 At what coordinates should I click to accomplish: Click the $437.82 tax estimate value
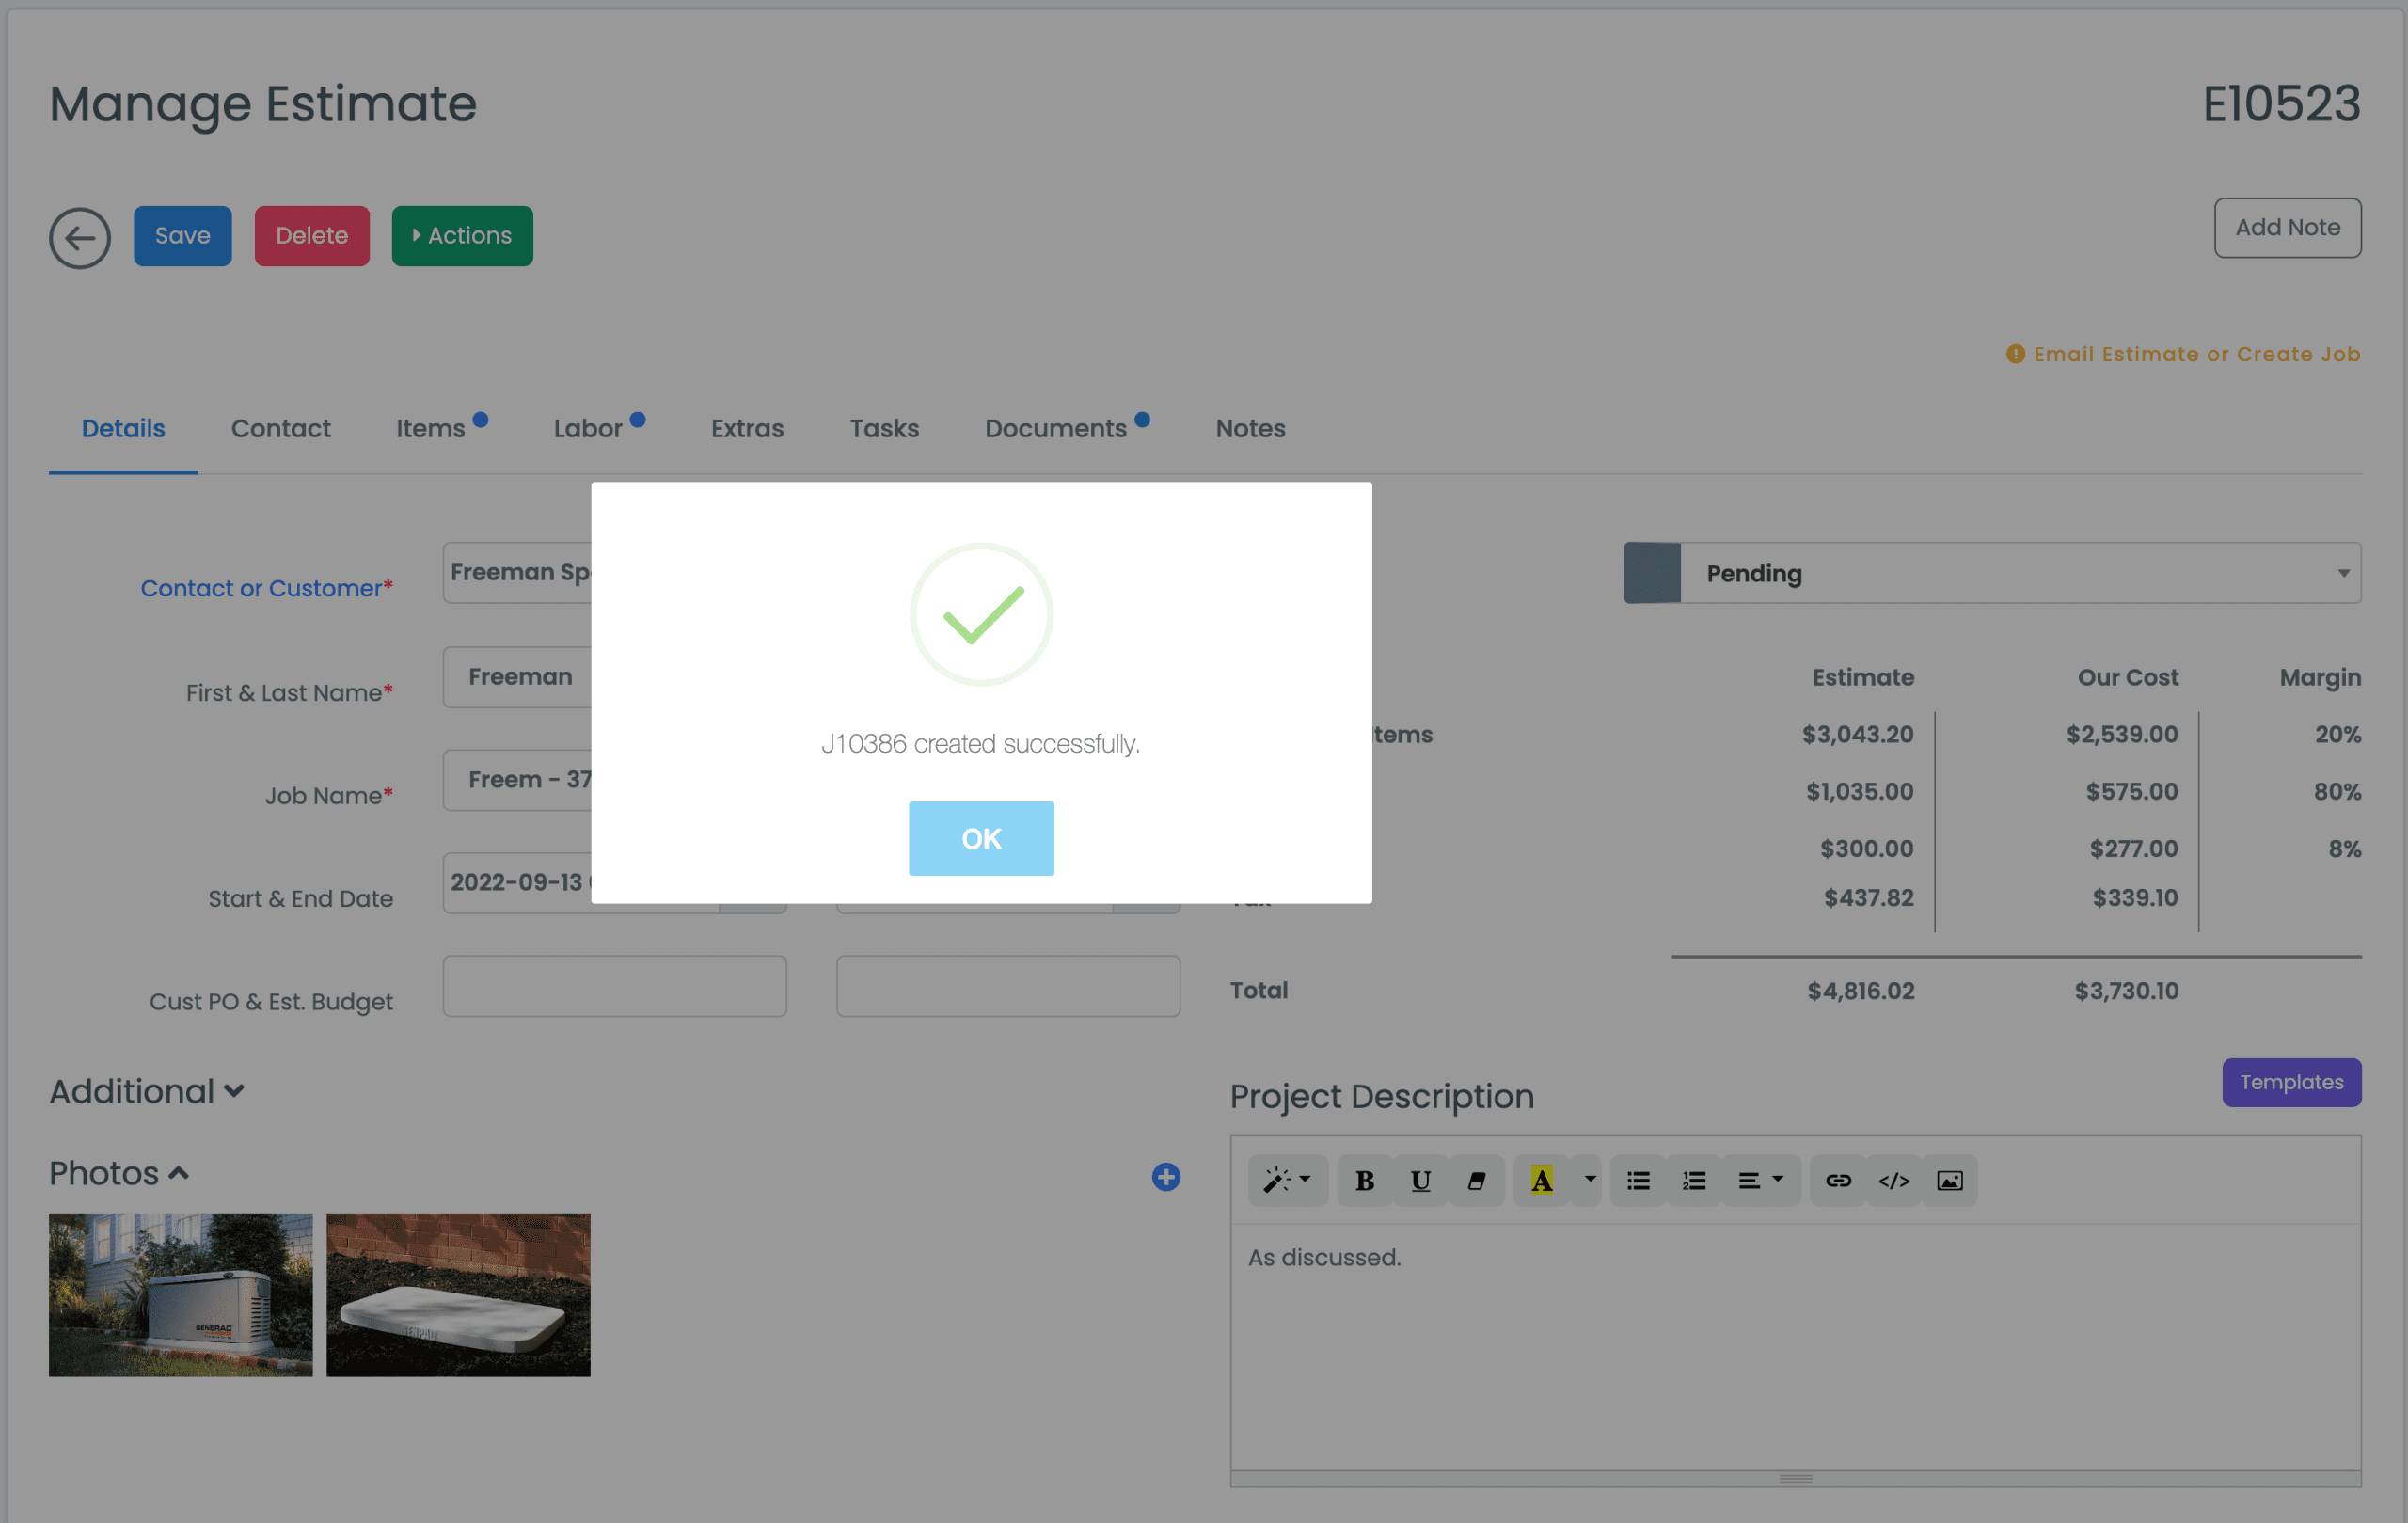coord(1869,897)
